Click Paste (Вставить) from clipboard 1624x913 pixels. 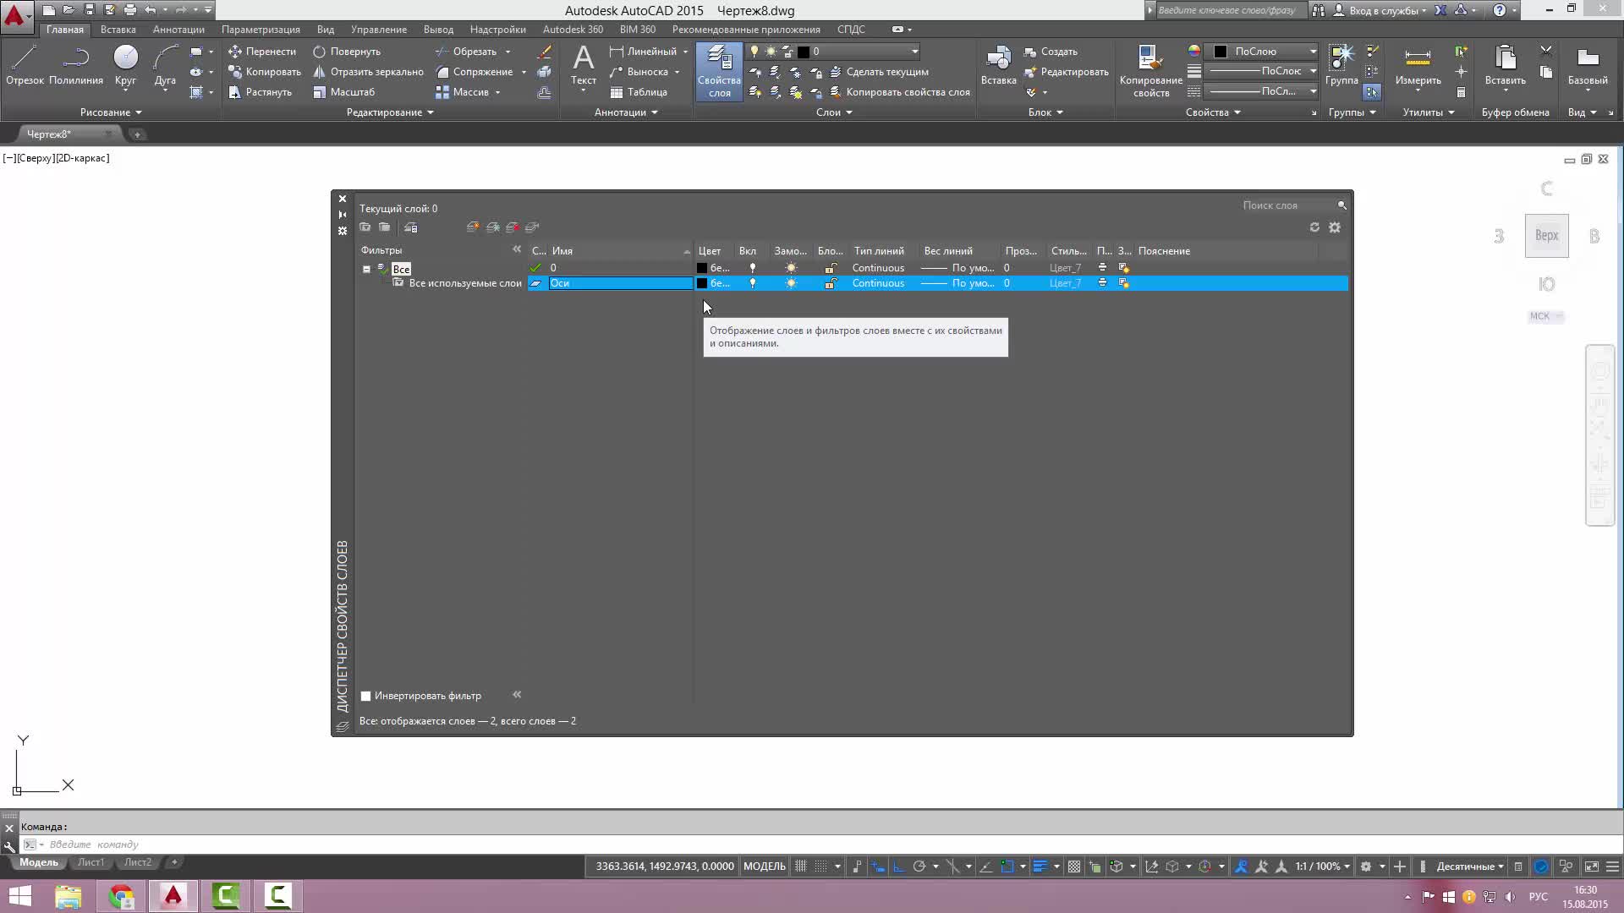click(1505, 66)
